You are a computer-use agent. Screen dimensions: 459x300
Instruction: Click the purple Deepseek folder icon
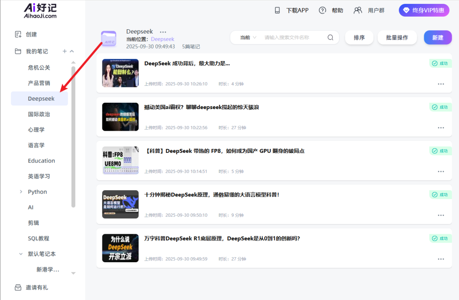[x=108, y=39]
